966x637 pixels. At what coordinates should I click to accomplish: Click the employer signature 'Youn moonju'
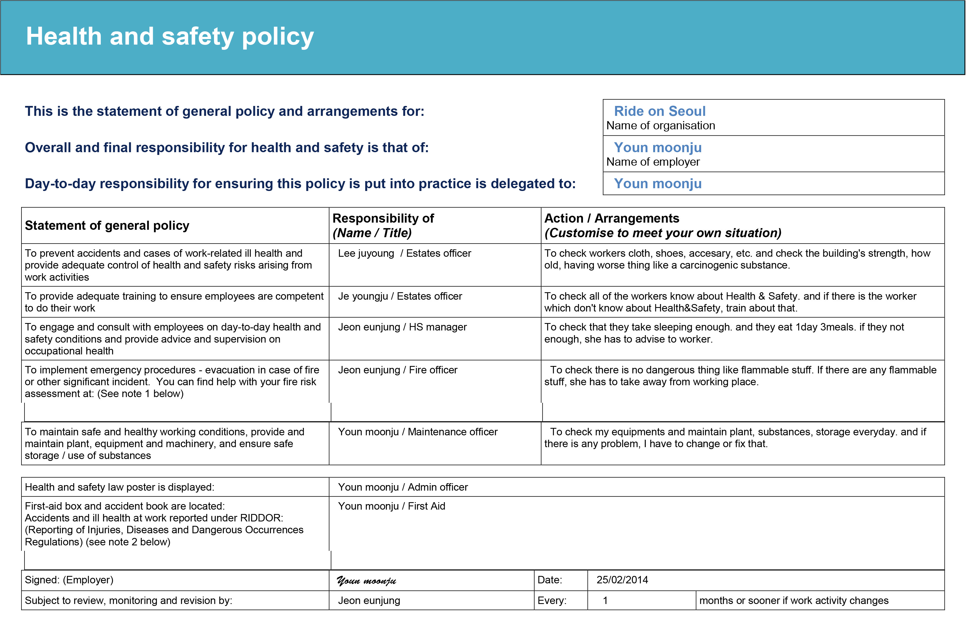coord(366,581)
